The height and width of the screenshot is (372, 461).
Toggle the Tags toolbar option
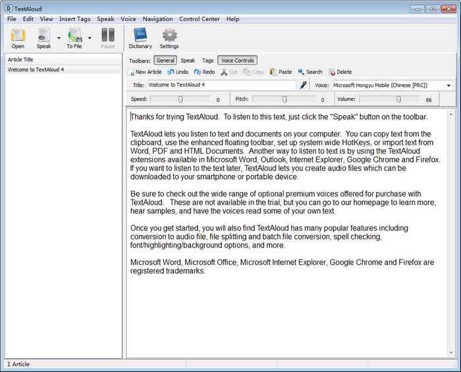tap(207, 61)
